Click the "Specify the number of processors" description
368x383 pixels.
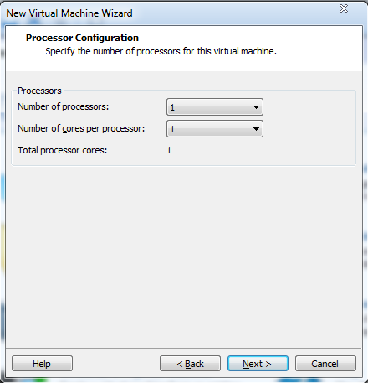tap(161, 51)
